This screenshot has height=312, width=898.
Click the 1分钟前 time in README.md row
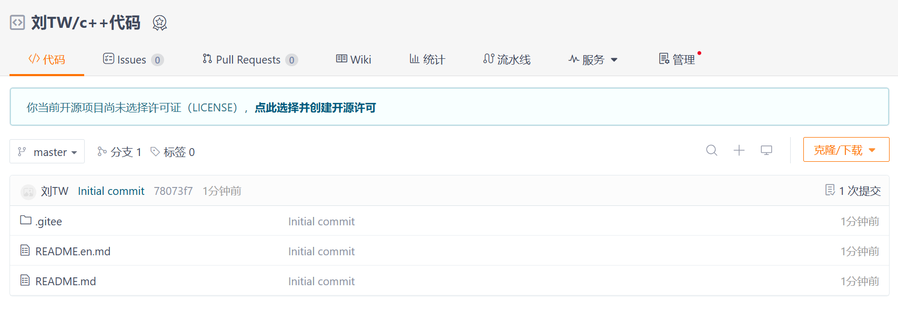pos(860,281)
